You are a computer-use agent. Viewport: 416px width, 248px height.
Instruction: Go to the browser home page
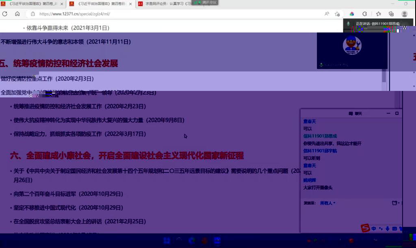click(x=17, y=14)
